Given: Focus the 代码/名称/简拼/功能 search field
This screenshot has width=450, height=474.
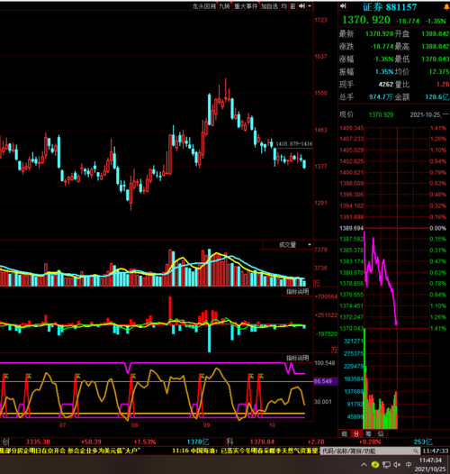Looking at the screenshot, I should click(370, 451).
